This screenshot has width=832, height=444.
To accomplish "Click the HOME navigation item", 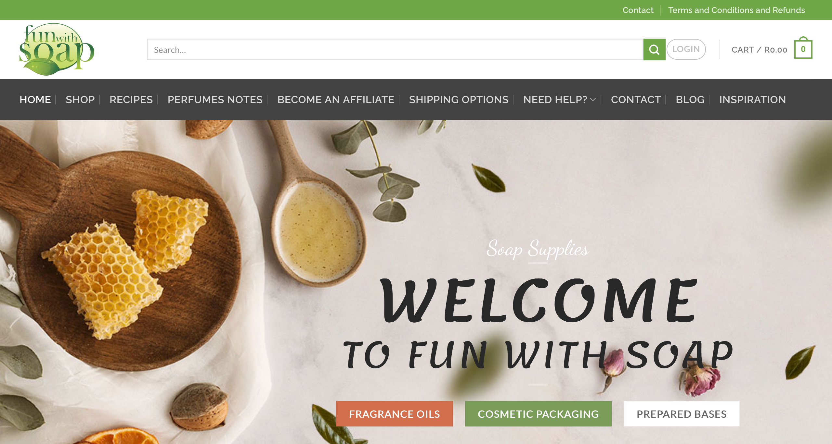I will point(35,100).
